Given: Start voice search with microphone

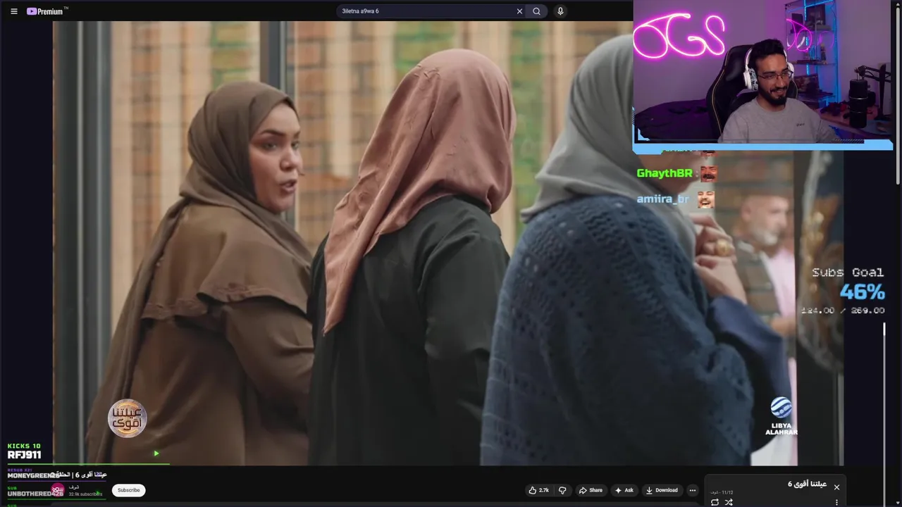Looking at the screenshot, I should (560, 11).
